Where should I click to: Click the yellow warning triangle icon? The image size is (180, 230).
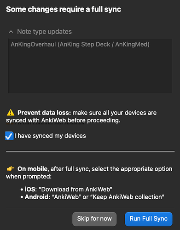[11, 113]
